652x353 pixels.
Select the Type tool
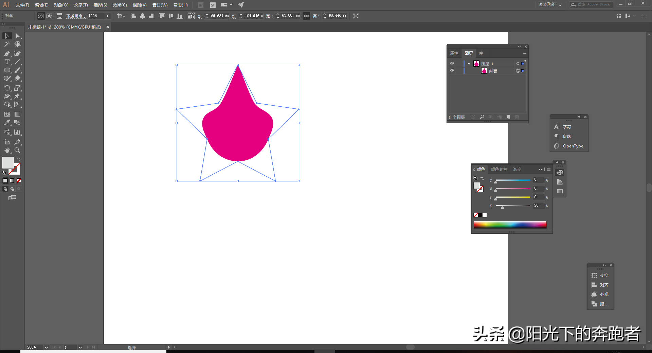[x=7, y=62]
